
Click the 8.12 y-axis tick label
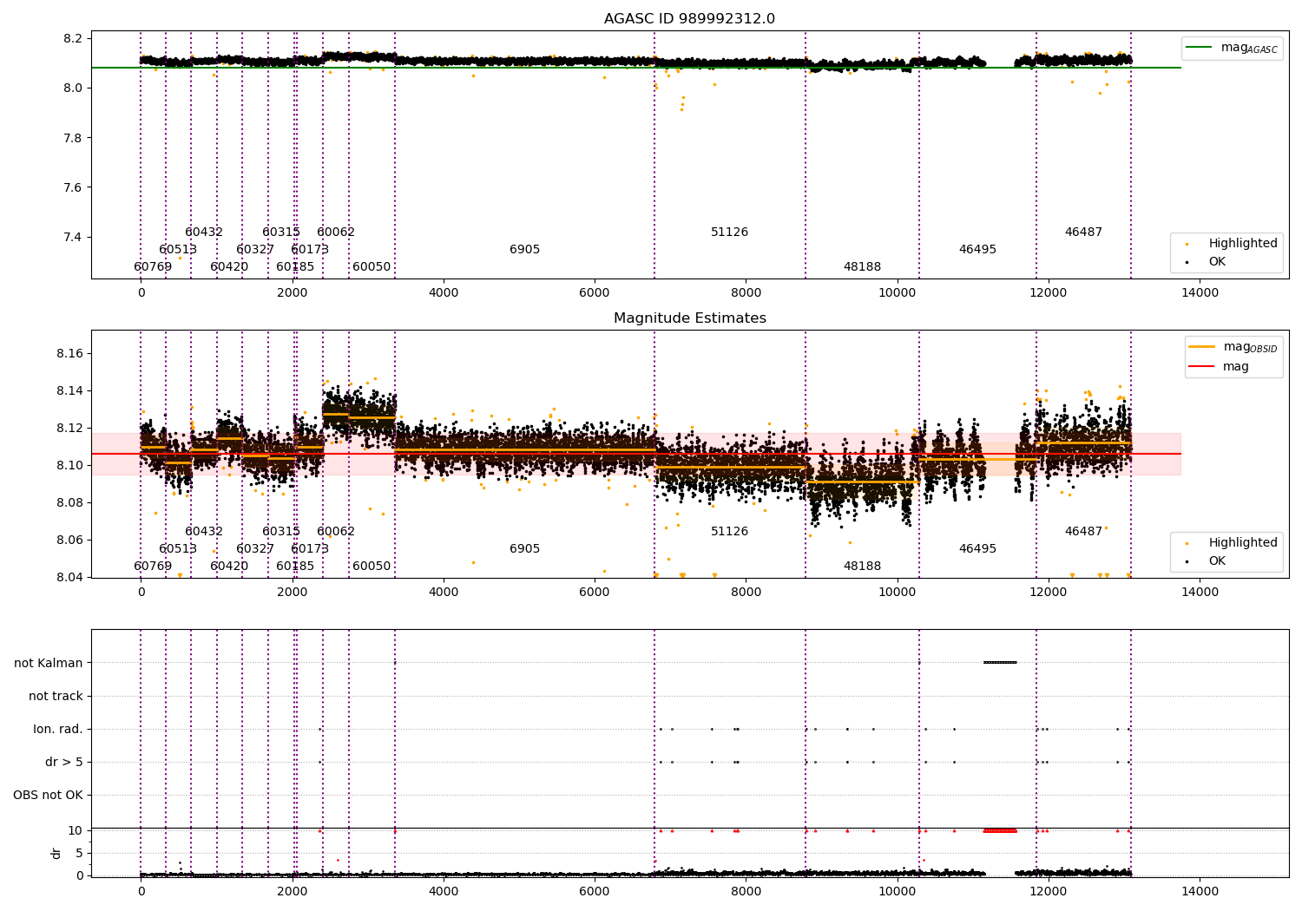click(69, 428)
